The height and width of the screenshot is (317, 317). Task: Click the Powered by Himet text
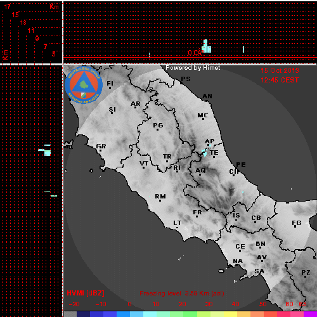point(193,68)
